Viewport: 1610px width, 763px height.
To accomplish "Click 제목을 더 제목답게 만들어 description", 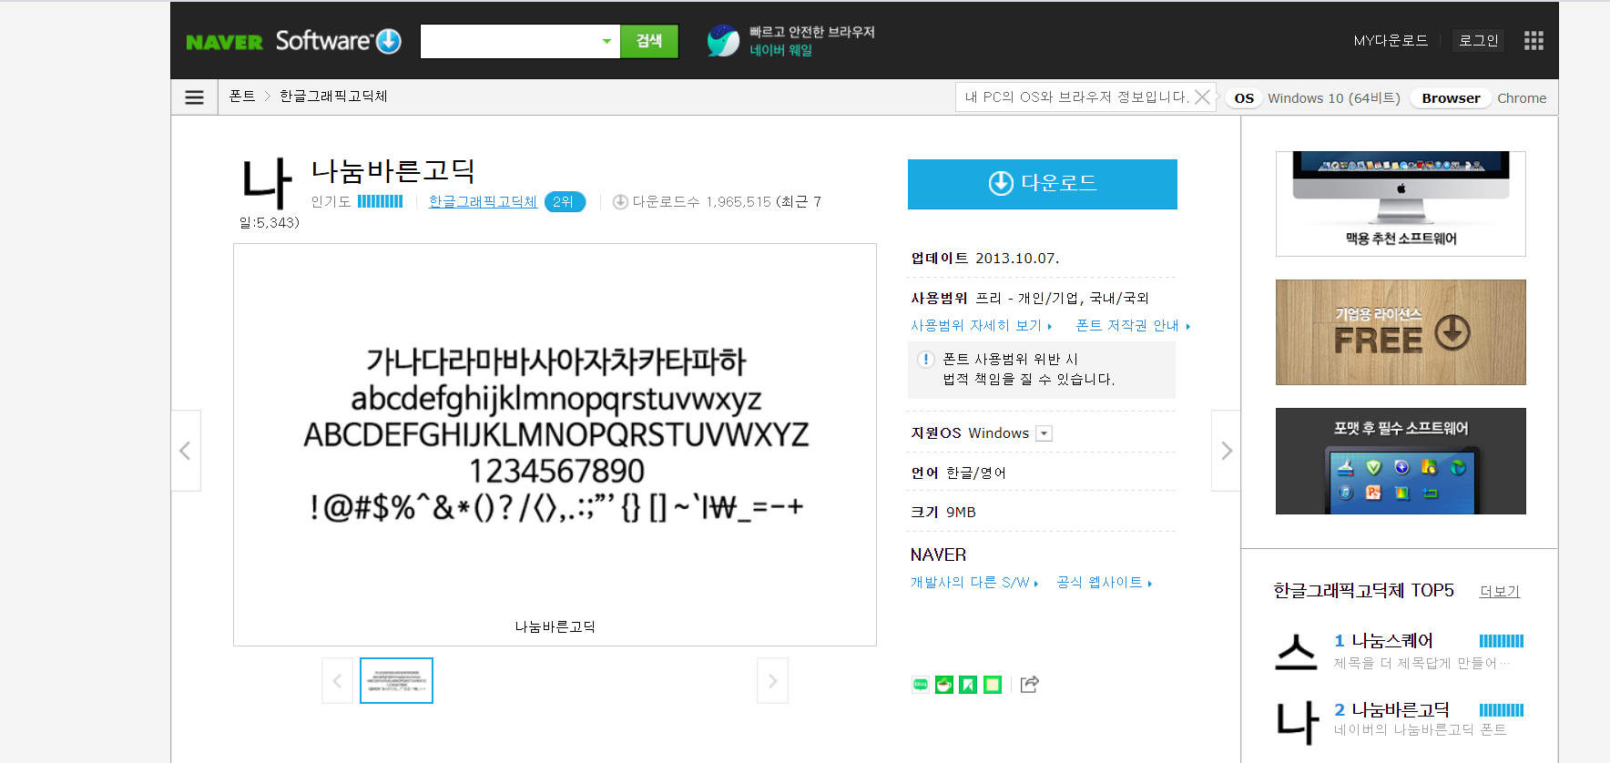I will (1421, 663).
